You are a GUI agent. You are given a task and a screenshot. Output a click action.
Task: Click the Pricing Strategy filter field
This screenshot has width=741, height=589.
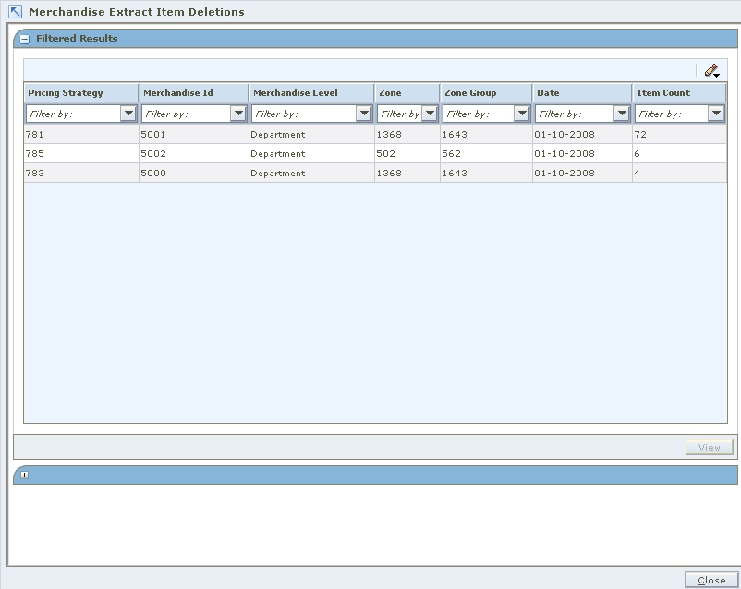click(73, 114)
